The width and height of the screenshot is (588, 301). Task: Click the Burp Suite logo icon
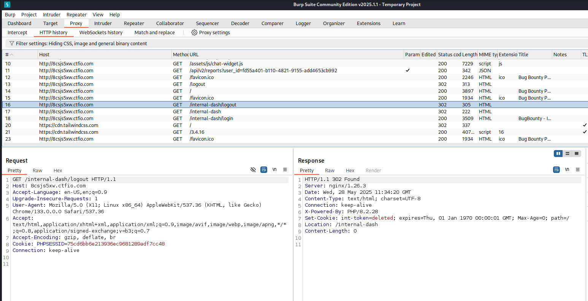click(7, 5)
